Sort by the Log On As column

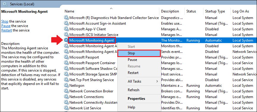coord(244,11)
